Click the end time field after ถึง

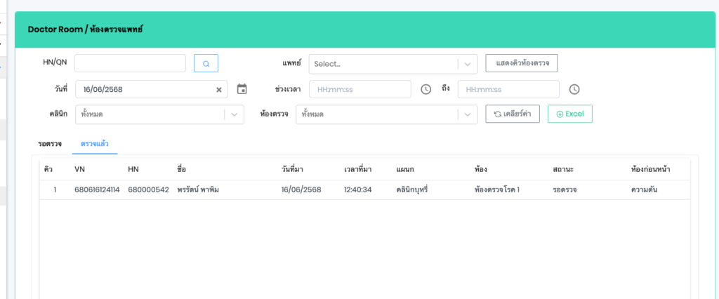[x=508, y=89]
